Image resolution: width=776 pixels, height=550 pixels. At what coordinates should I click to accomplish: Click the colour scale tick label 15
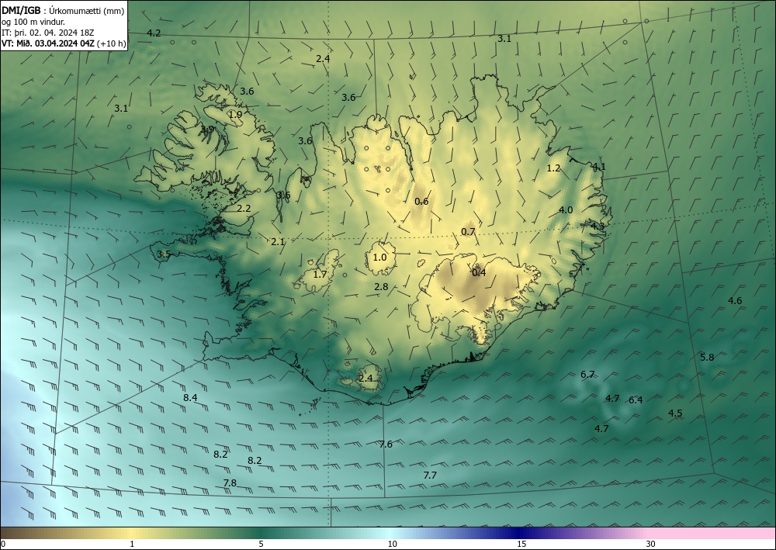521,544
